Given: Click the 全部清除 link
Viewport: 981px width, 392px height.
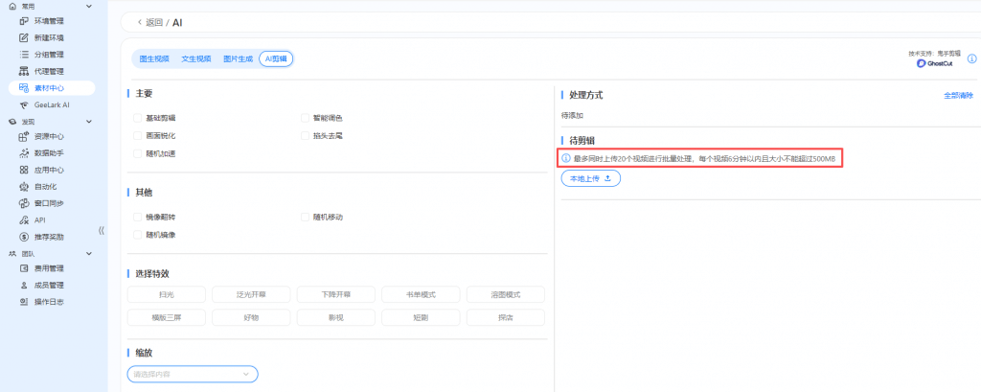Looking at the screenshot, I should [x=958, y=96].
